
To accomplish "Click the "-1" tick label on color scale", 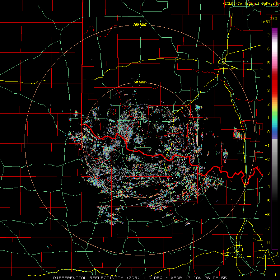I will 267,146.
